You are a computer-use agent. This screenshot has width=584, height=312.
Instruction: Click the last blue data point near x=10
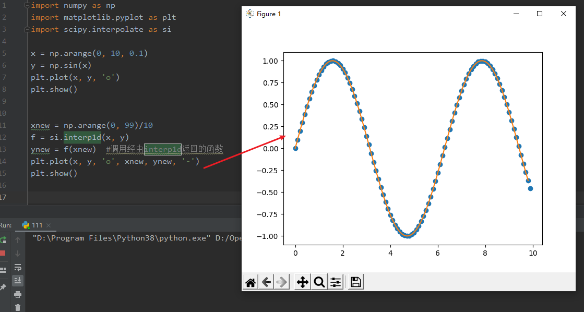(x=530, y=189)
